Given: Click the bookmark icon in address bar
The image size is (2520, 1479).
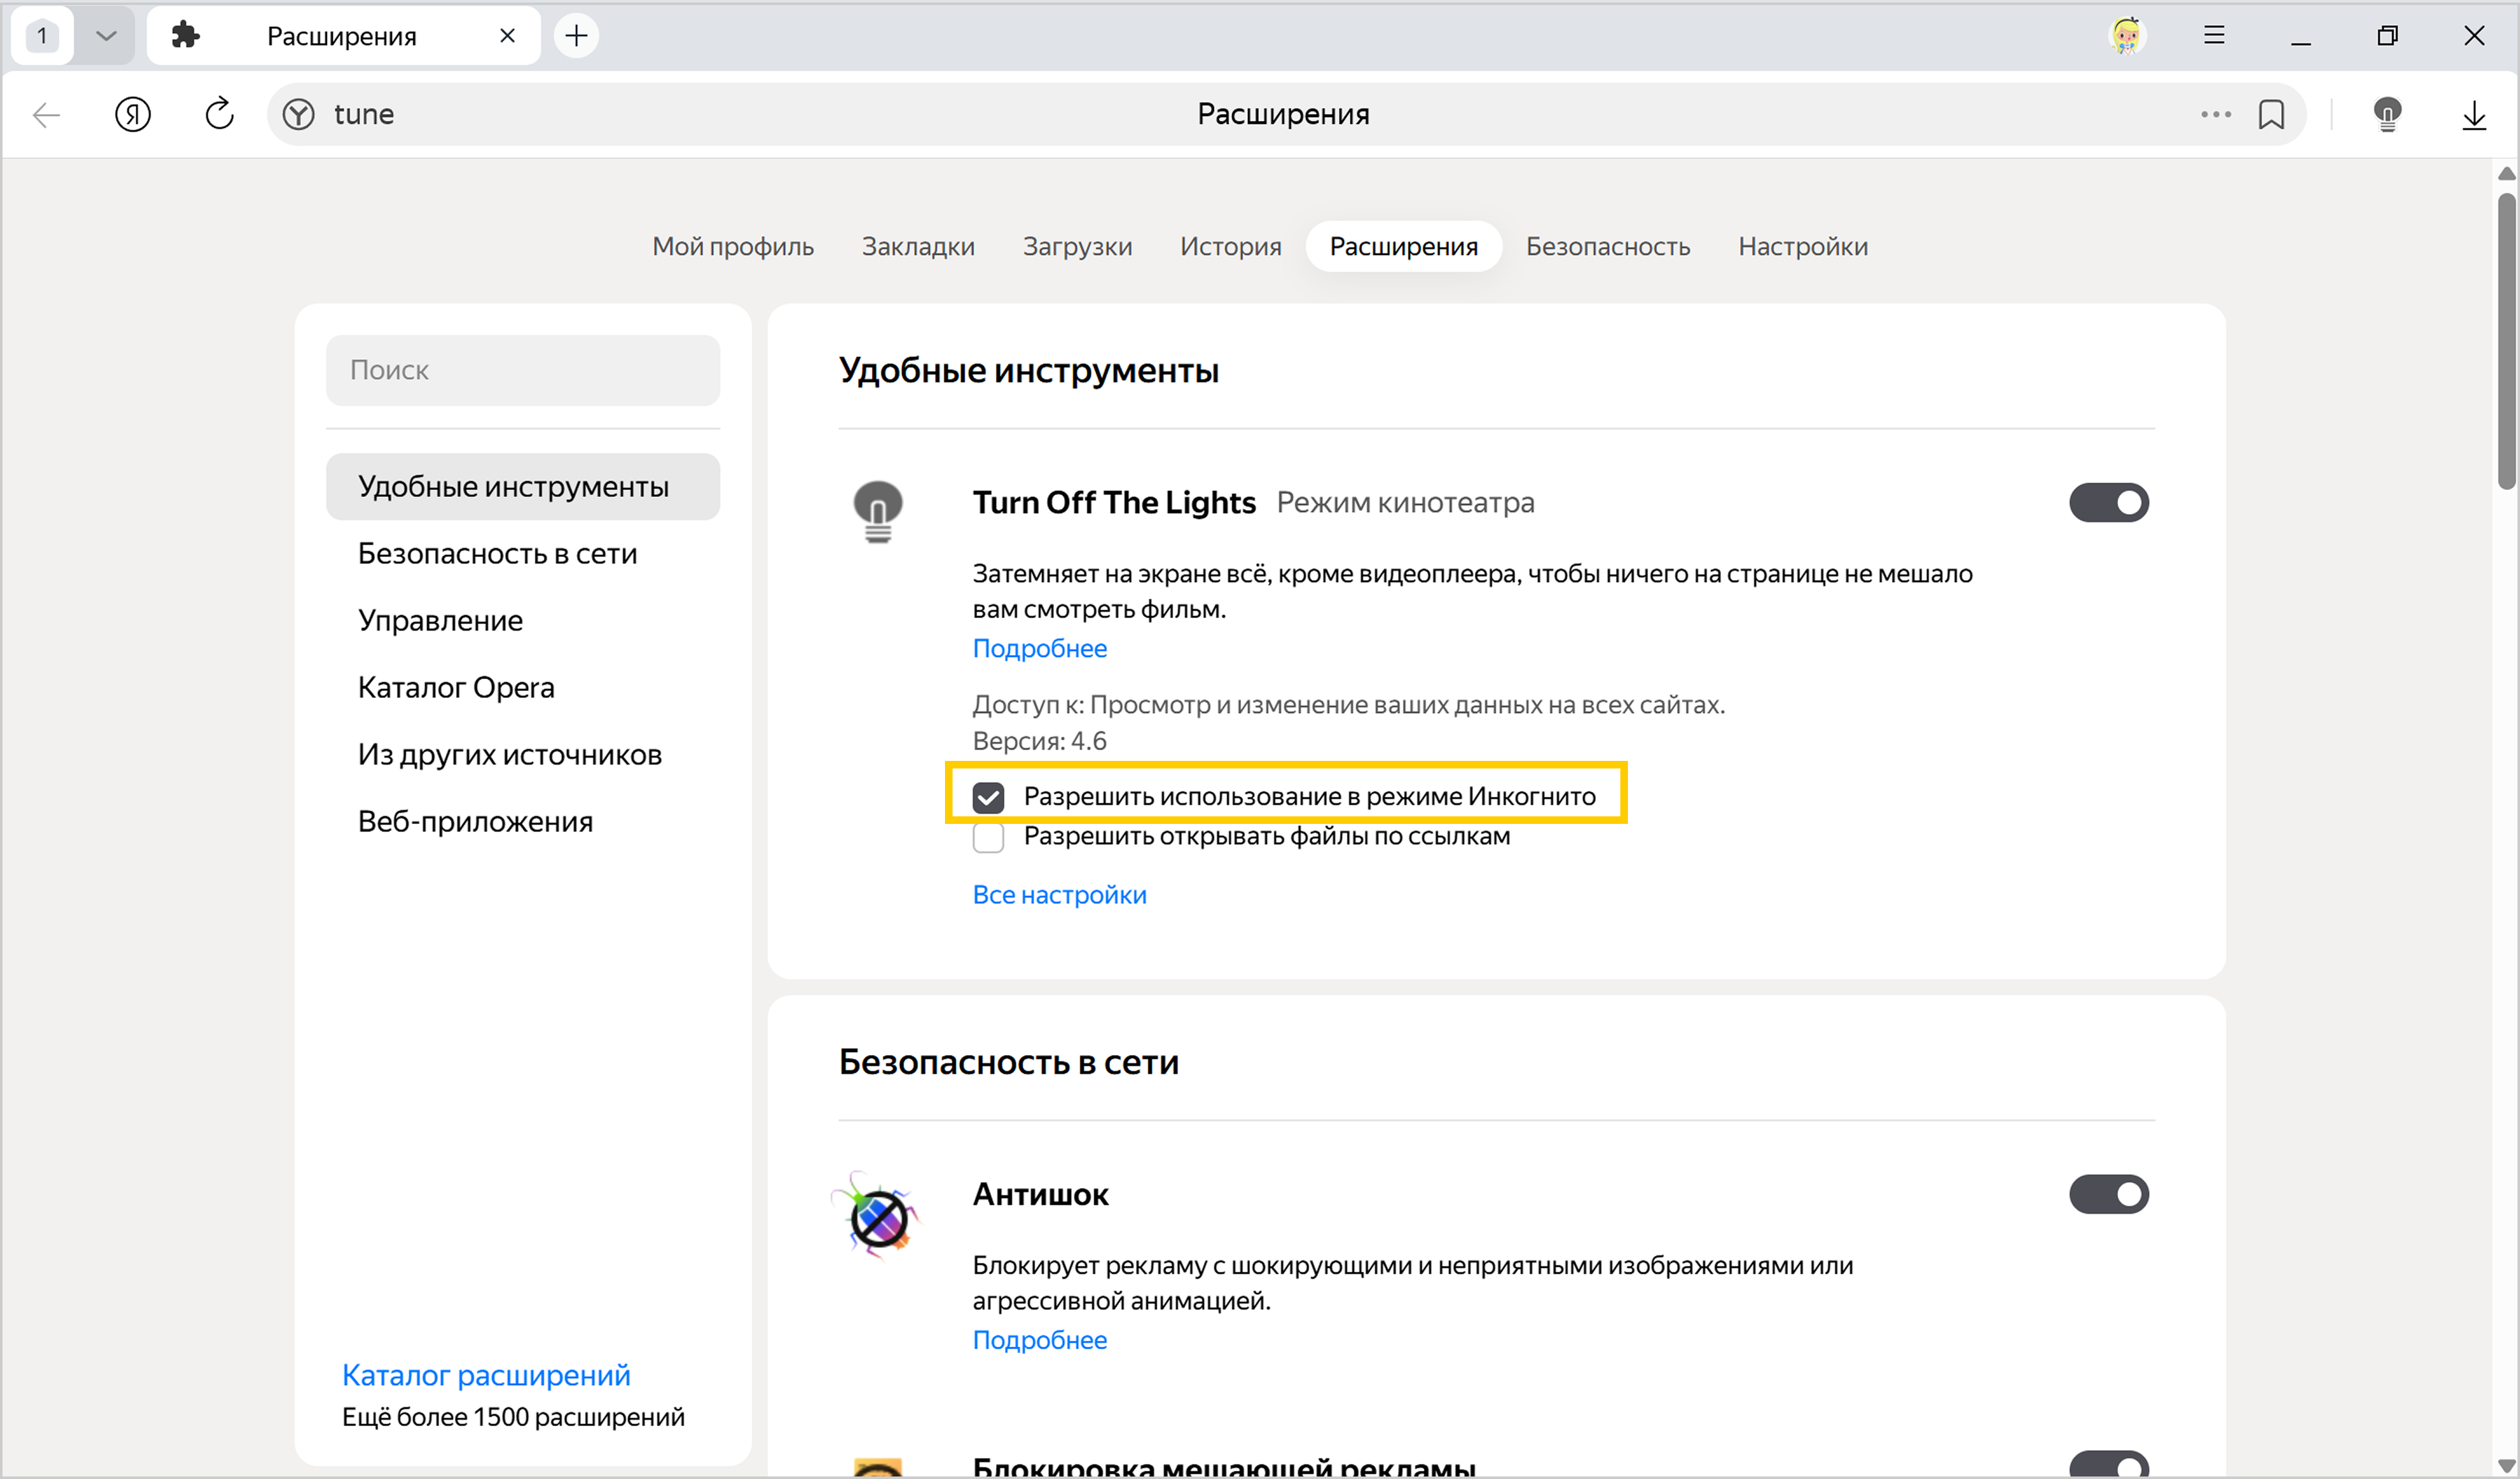Looking at the screenshot, I should pos(2271,114).
